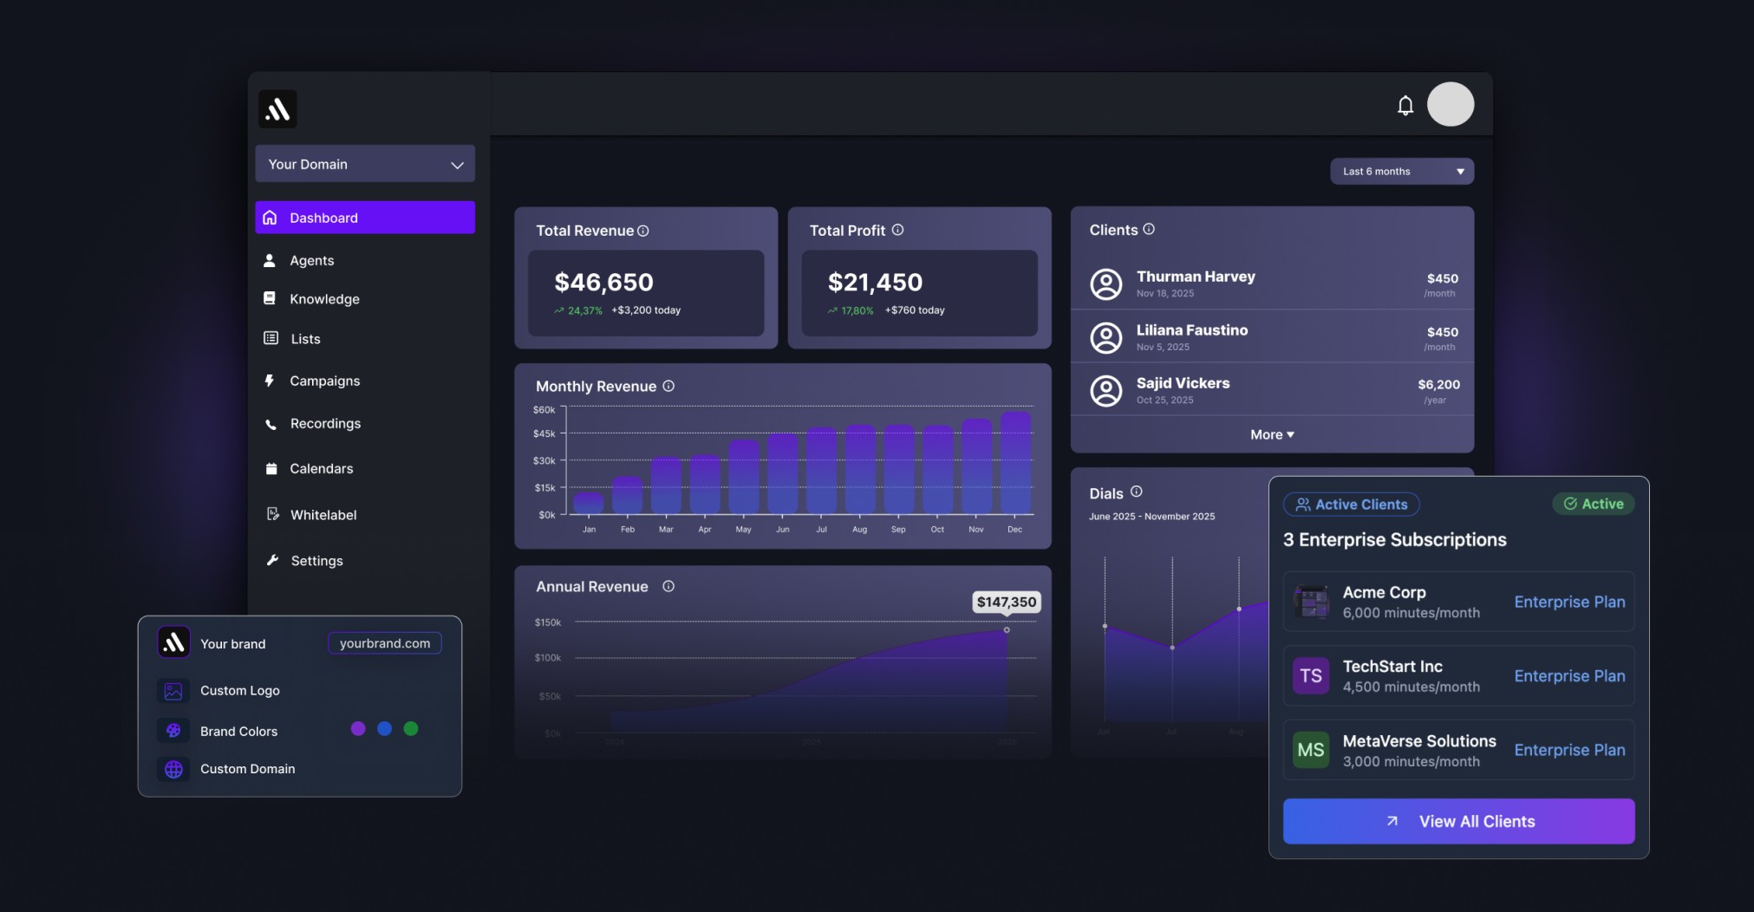Click the Custom Domain globe icon

tap(173, 769)
